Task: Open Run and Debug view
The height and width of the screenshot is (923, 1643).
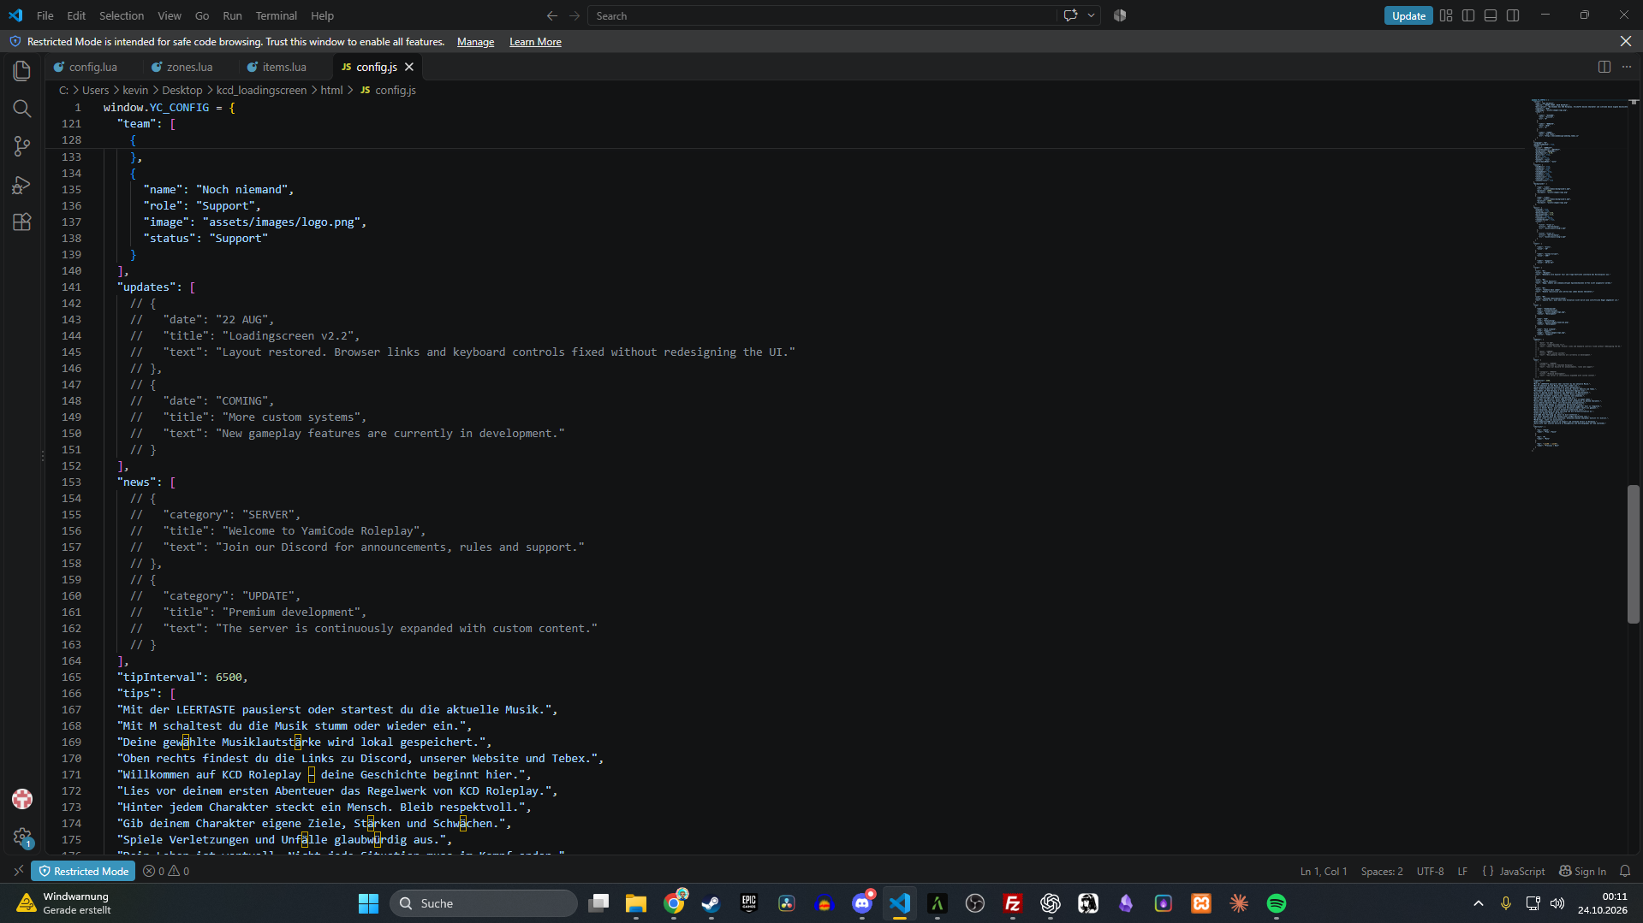Action: 22,185
